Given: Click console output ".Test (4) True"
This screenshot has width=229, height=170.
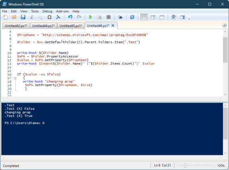Looking at the screenshot, I should point(19,116).
